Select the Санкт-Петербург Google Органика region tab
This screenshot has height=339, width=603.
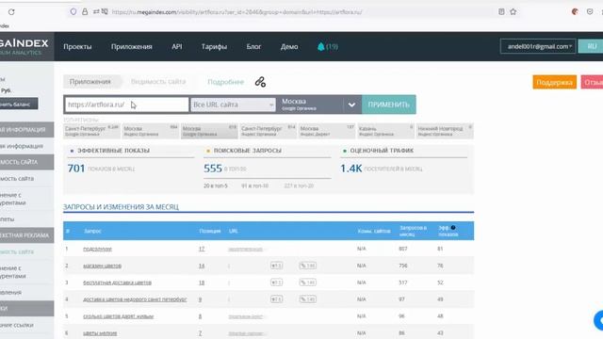(x=92, y=131)
